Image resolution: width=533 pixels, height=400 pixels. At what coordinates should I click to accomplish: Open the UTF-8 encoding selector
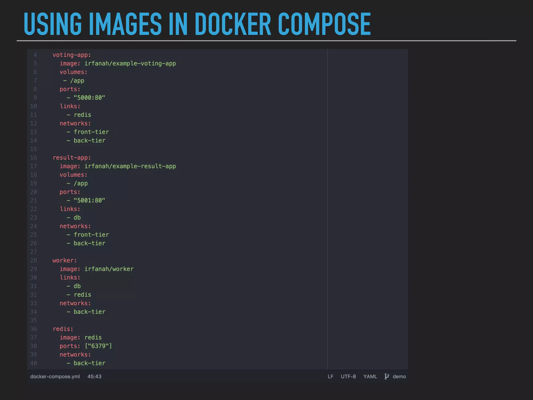coord(348,377)
